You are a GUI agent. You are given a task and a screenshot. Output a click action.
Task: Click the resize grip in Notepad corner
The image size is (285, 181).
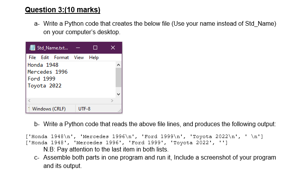click(119, 110)
